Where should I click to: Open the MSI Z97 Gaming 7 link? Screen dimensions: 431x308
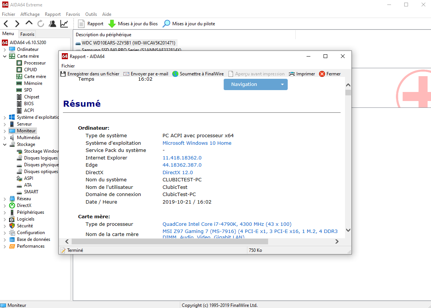(250, 234)
